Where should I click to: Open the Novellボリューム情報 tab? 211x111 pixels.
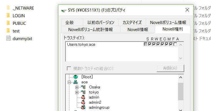[x=168, y=22]
